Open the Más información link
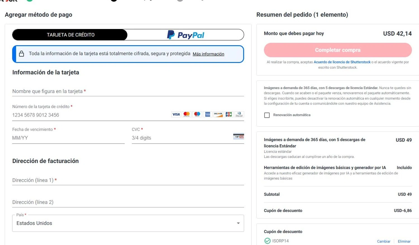 point(208,54)
